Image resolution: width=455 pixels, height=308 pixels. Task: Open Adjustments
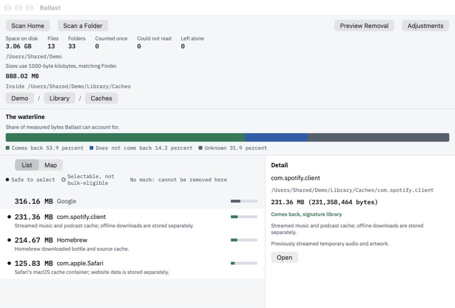(425, 26)
